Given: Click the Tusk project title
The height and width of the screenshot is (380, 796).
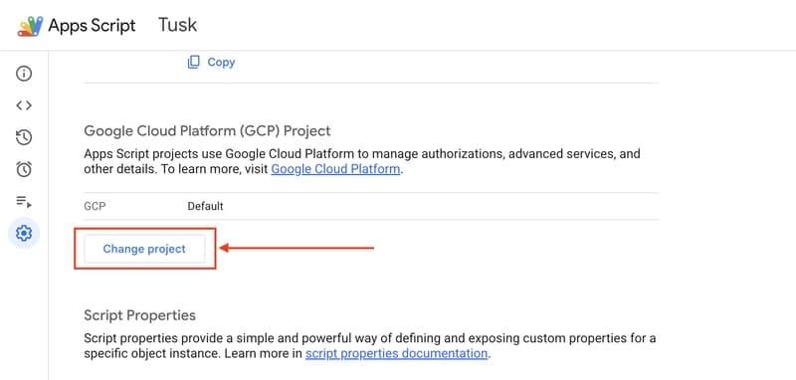Looking at the screenshot, I should [x=178, y=25].
